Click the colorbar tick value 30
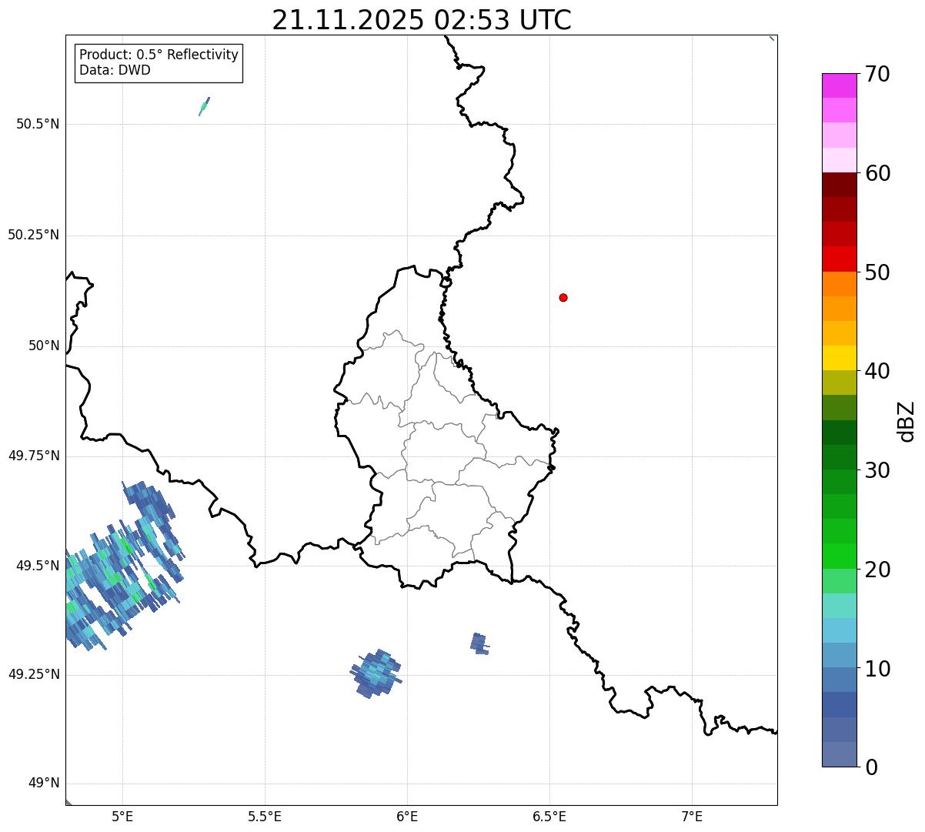925x832 pixels. (878, 470)
